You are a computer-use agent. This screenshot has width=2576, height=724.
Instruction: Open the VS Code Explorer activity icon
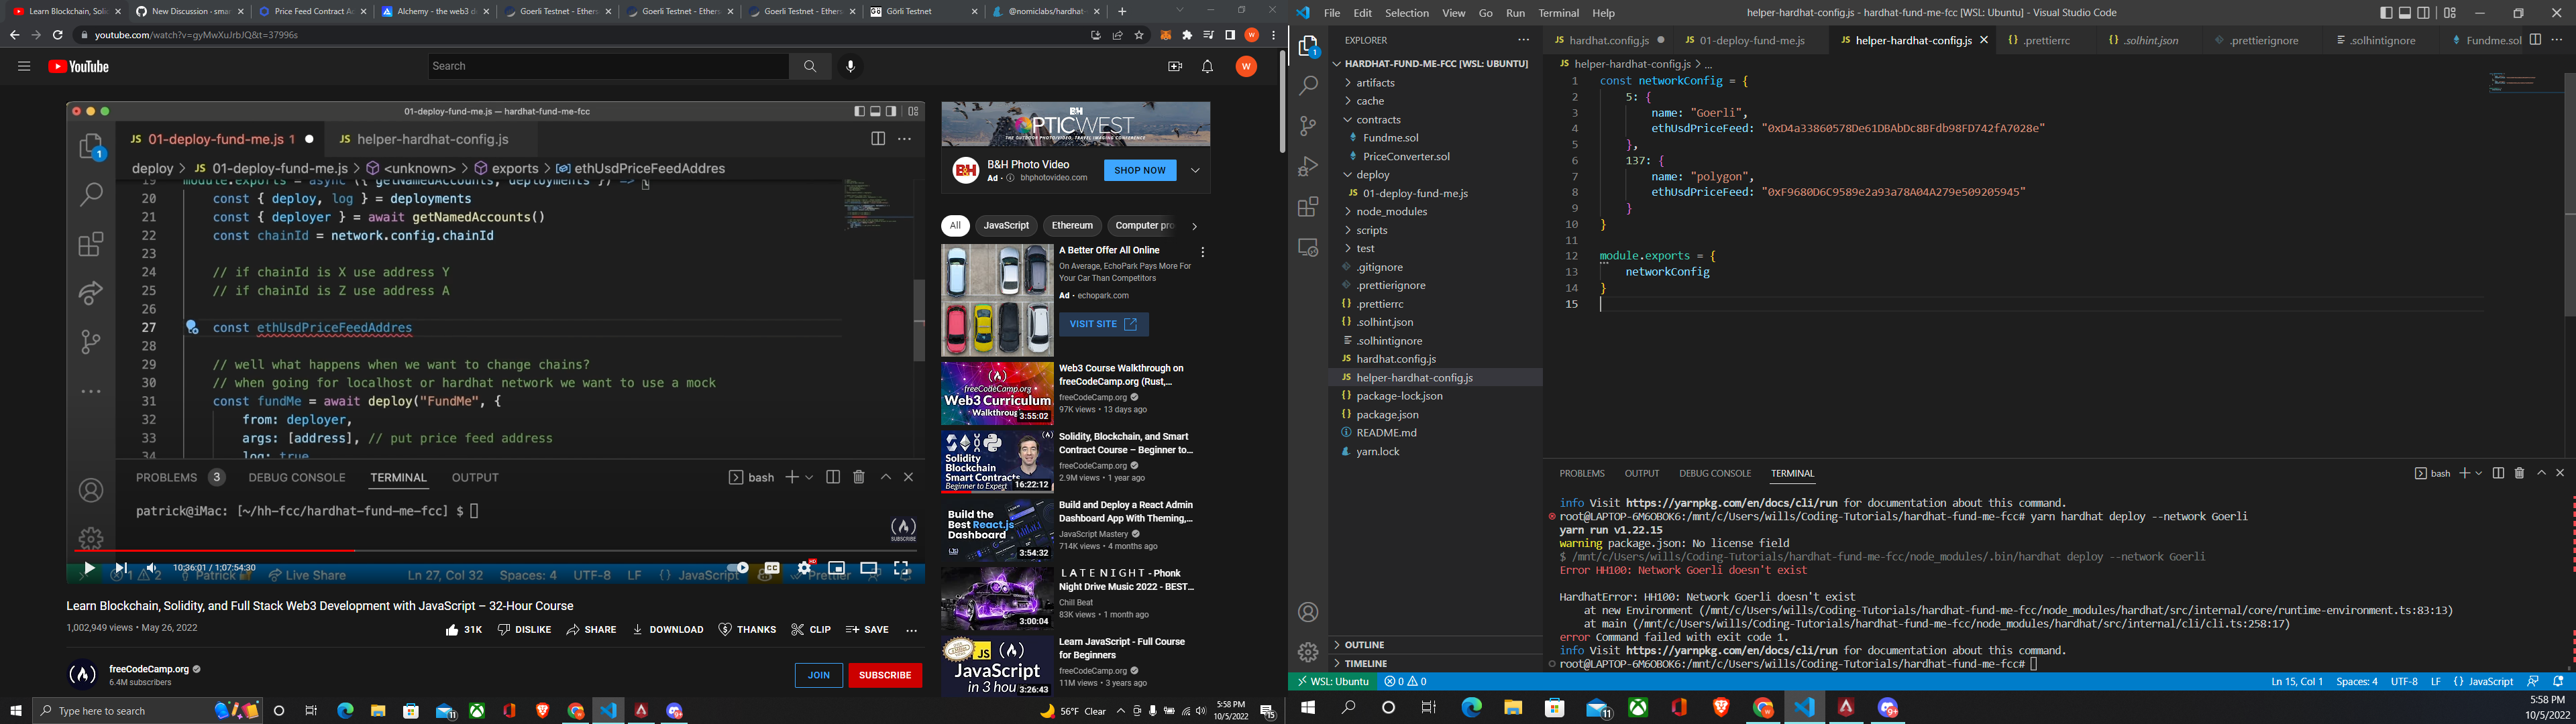coord(1308,47)
